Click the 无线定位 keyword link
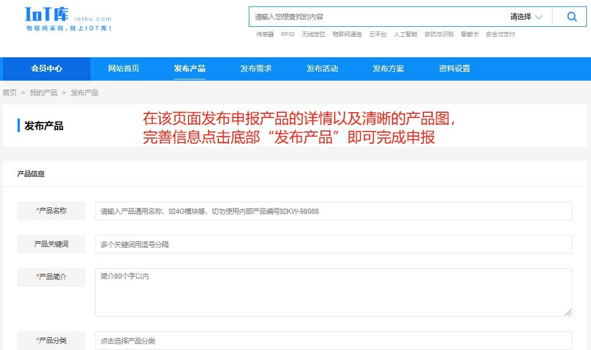591x350 pixels. pyautogui.click(x=313, y=34)
